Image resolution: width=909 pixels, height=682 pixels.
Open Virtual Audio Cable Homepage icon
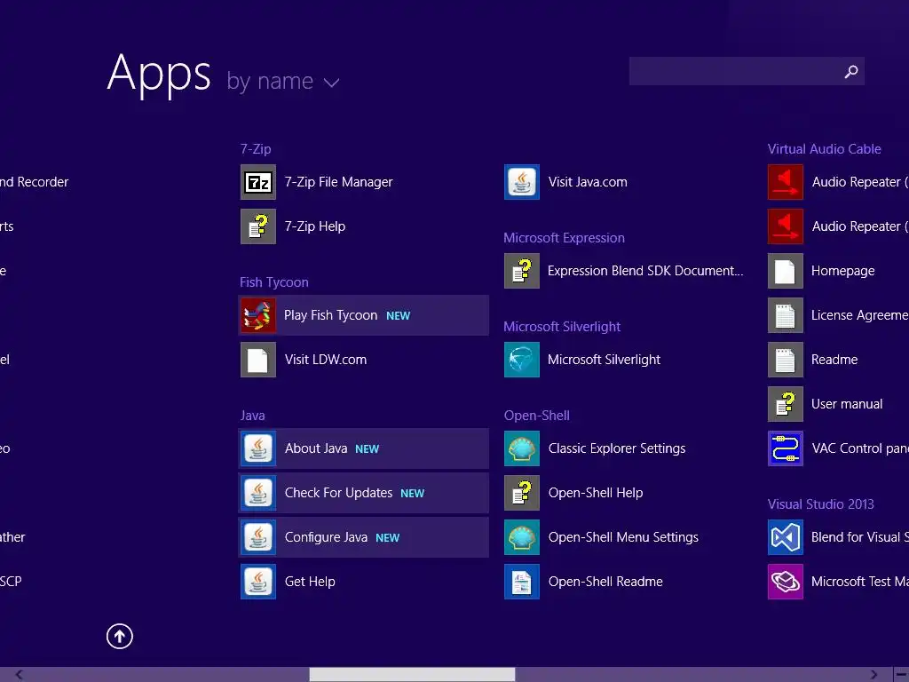click(x=786, y=271)
